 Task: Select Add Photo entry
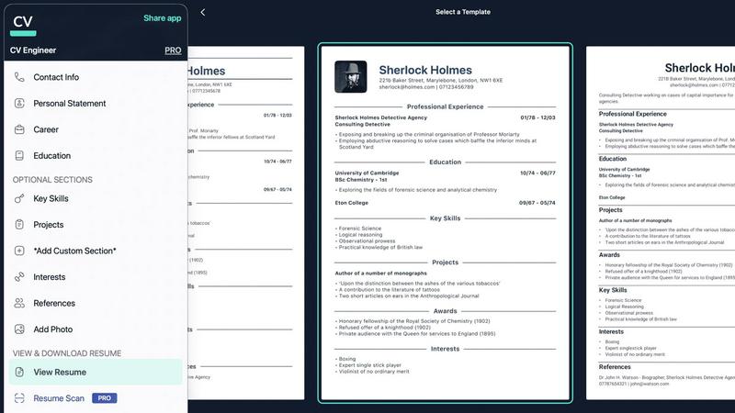pyautogui.click(x=96, y=329)
